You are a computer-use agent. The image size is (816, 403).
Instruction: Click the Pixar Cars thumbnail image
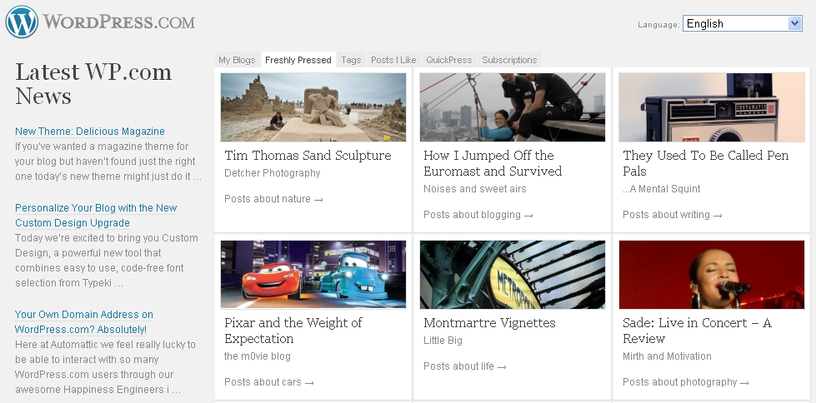click(313, 275)
